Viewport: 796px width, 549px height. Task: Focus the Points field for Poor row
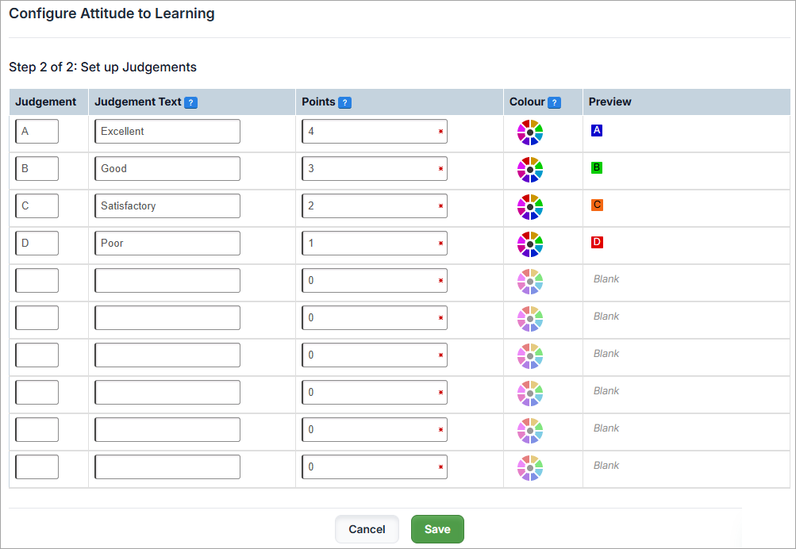click(374, 244)
